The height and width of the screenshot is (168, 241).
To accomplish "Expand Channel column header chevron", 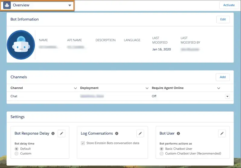I will tap(75, 88).
